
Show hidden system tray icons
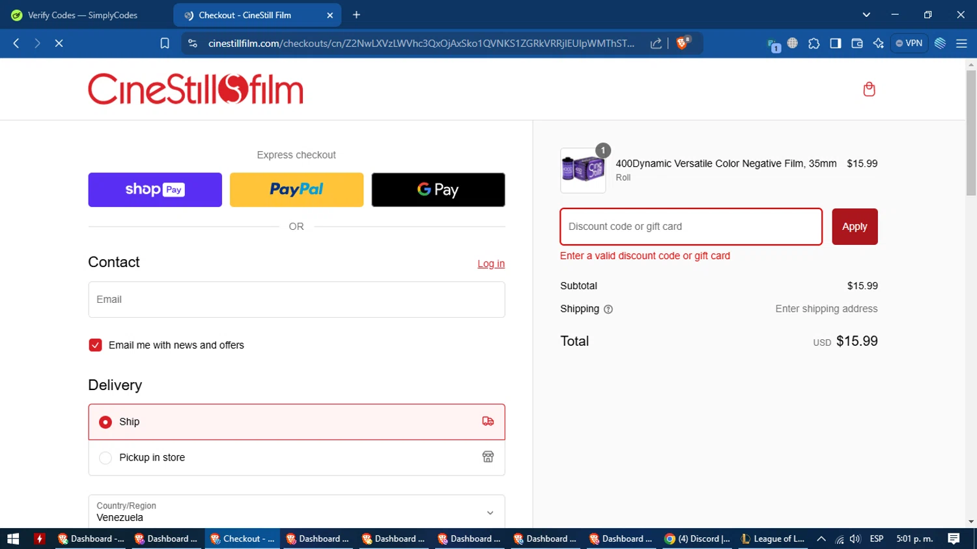click(821, 539)
